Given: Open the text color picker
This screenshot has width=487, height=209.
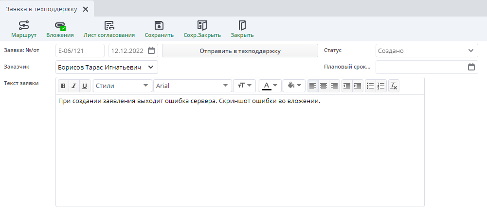Looking at the screenshot, I should pyautogui.click(x=270, y=86).
